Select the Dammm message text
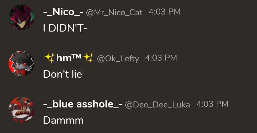The width and height of the screenshot is (257, 133). [x=63, y=120]
